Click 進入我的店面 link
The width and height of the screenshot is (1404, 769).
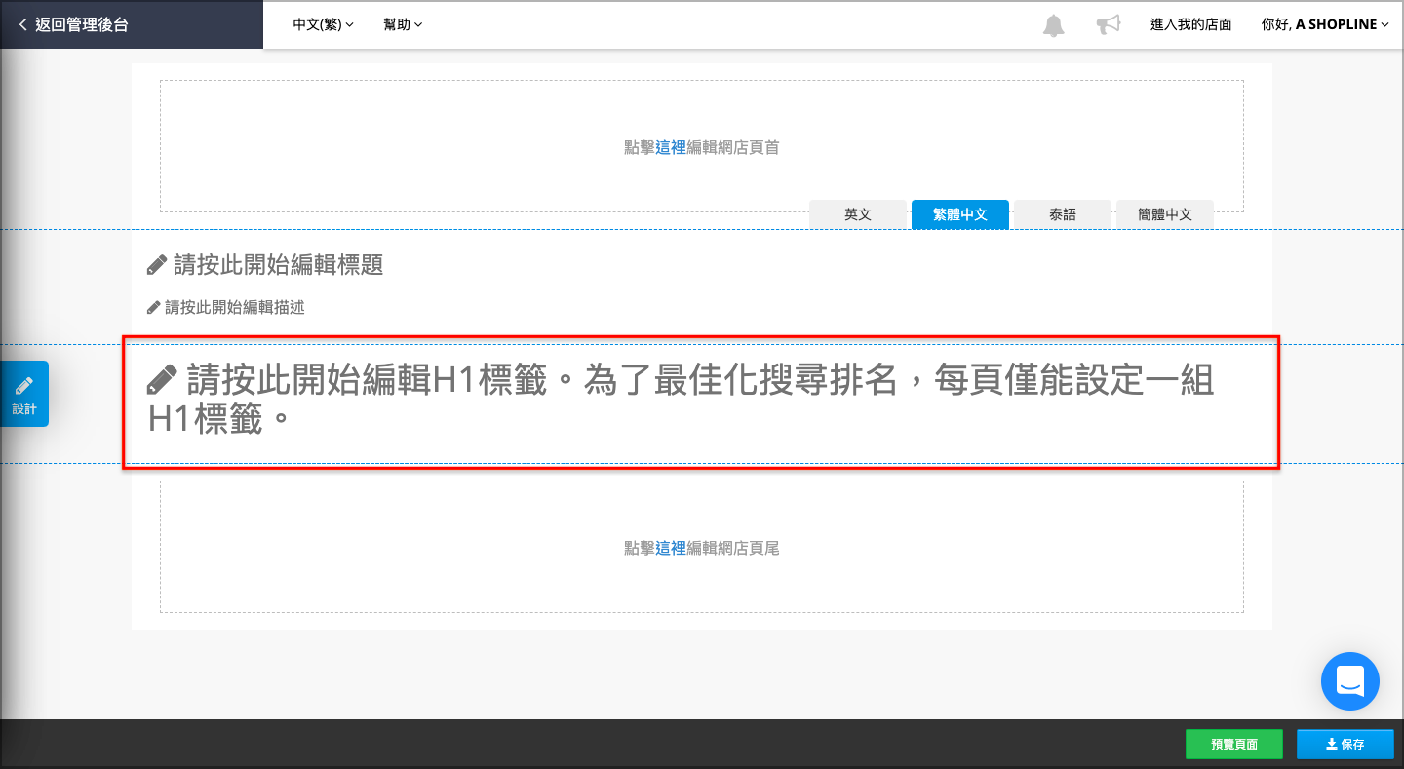[x=1190, y=24]
